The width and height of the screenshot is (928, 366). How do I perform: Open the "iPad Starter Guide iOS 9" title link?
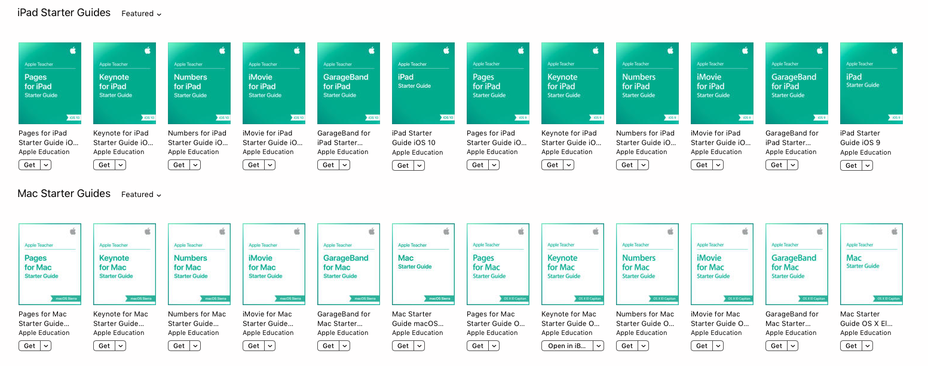(x=860, y=138)
